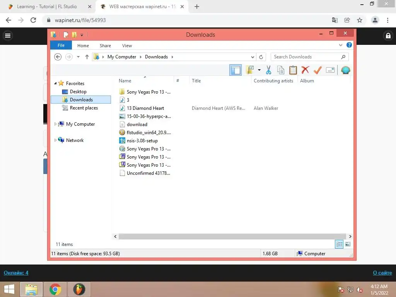Open FL Studio from the taskbar

coord(79,289)
